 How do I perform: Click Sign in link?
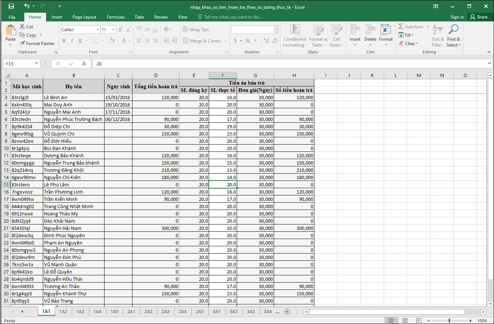(x=457, y=17)
